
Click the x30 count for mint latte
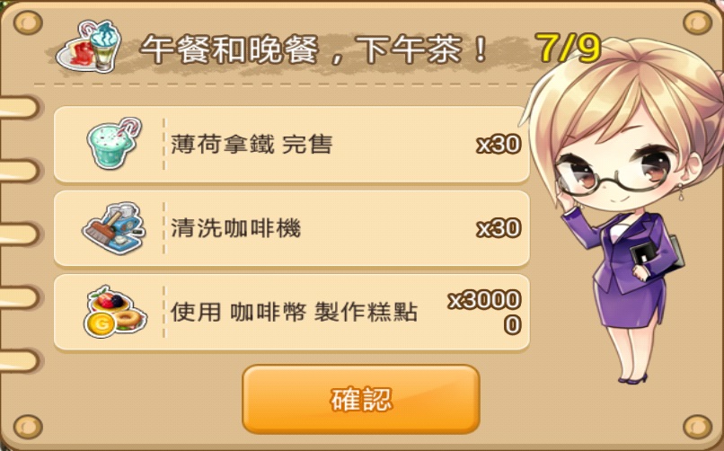pos(499,145)
